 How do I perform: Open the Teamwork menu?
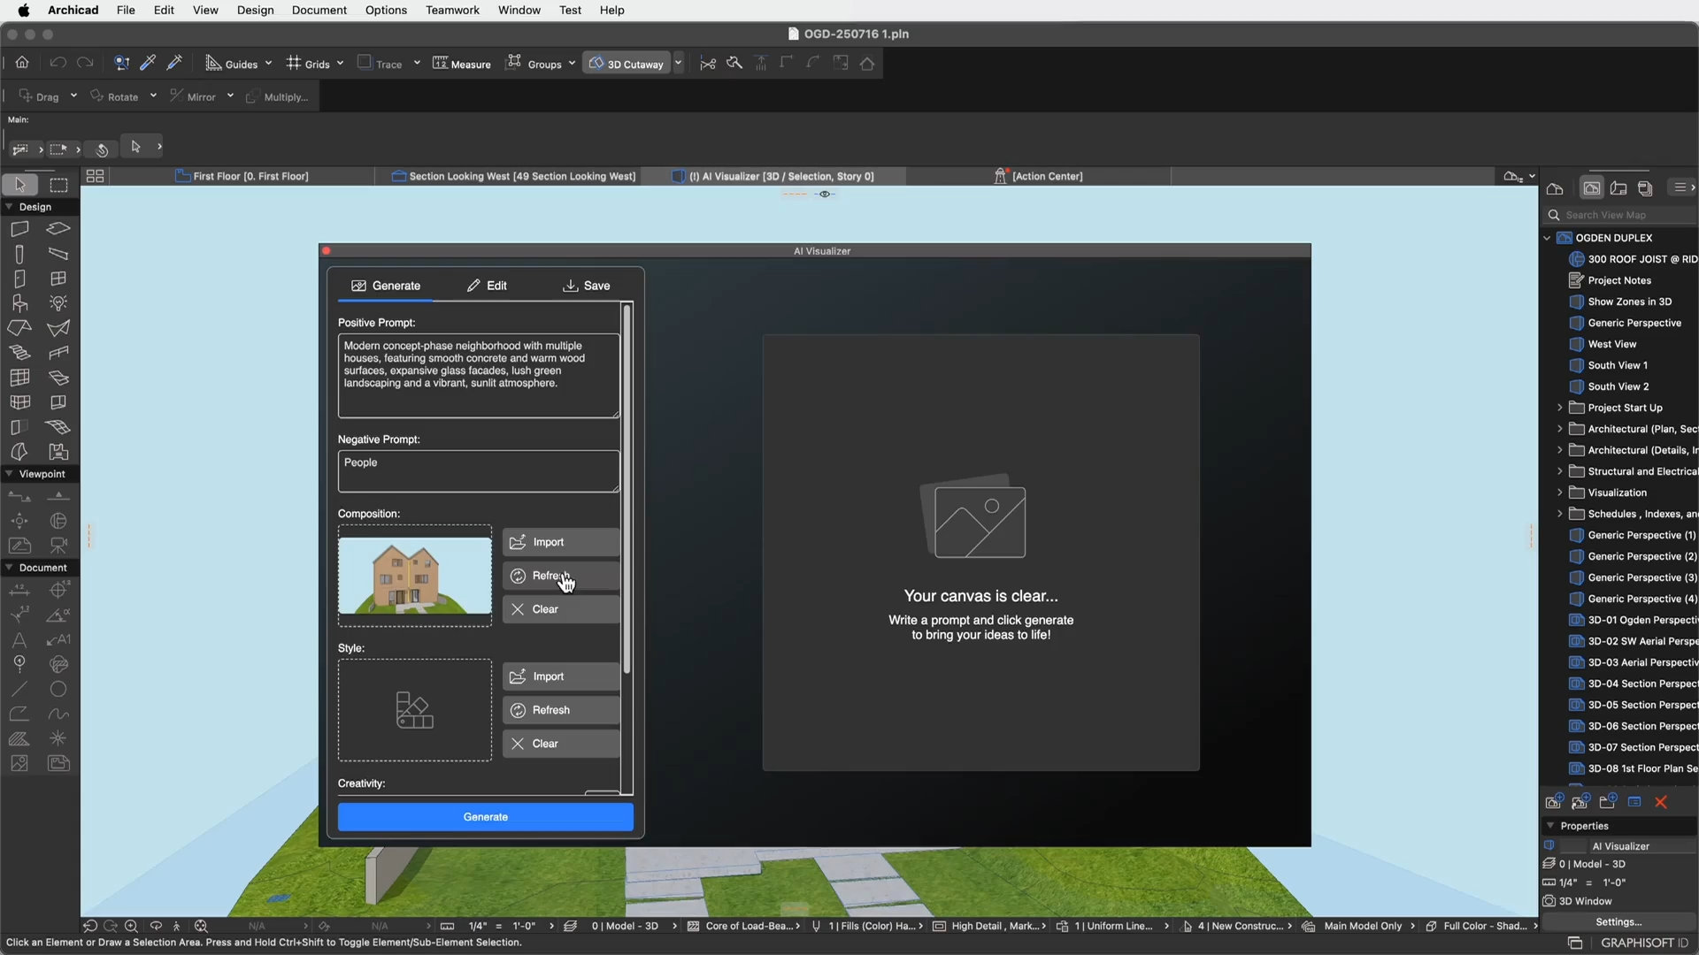click(452, 10)
